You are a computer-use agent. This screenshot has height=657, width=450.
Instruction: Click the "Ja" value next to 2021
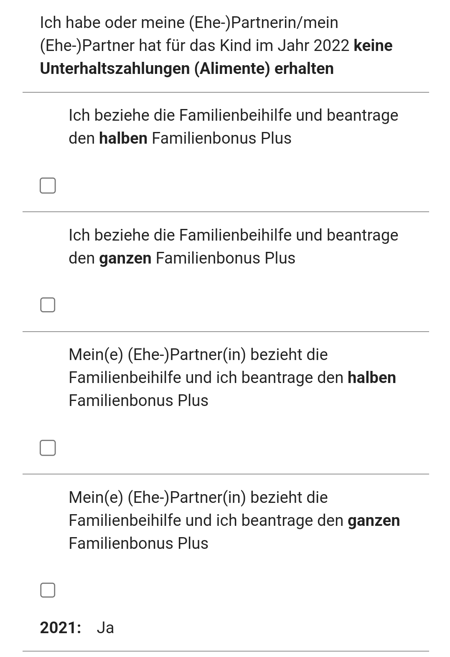click(x=105, y=627)
